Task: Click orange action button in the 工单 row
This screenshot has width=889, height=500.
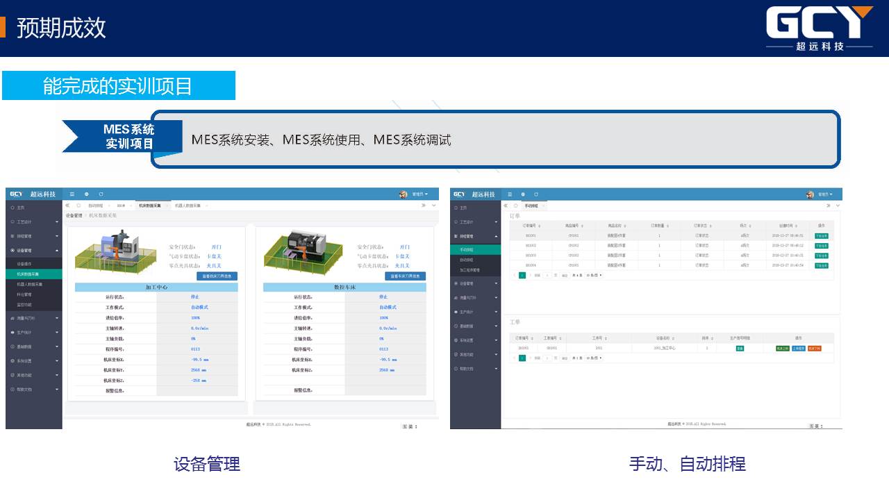Action: pyautogui.click(x=815, y=348)
